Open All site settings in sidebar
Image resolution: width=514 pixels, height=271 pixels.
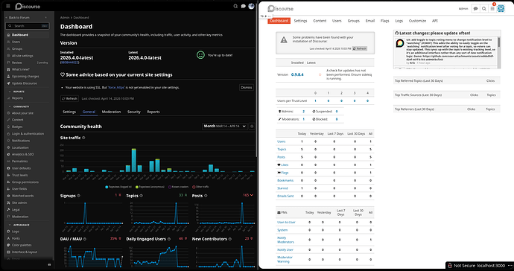[22, 56]
